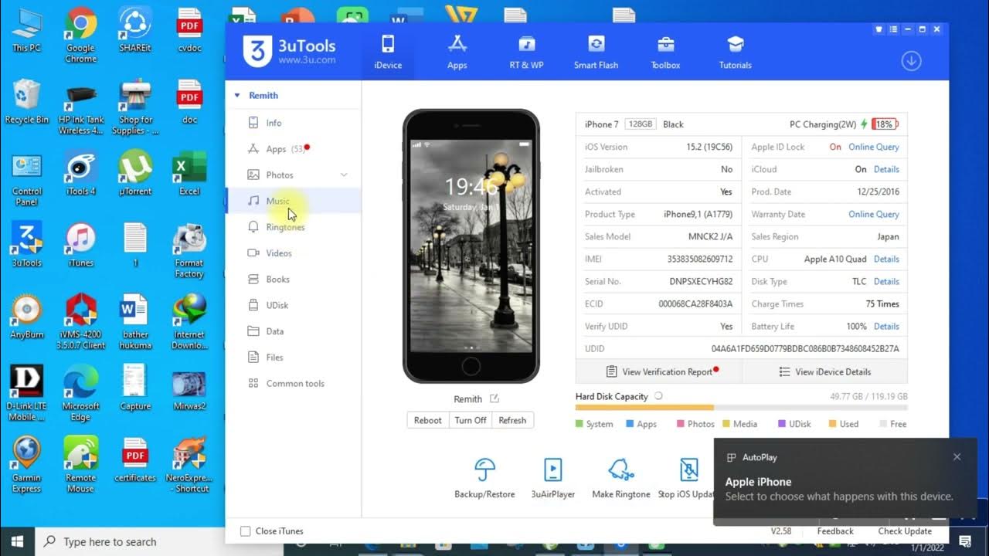Click View iDevice Details
This screenshot has height=556, width=989.
point(824,371)
